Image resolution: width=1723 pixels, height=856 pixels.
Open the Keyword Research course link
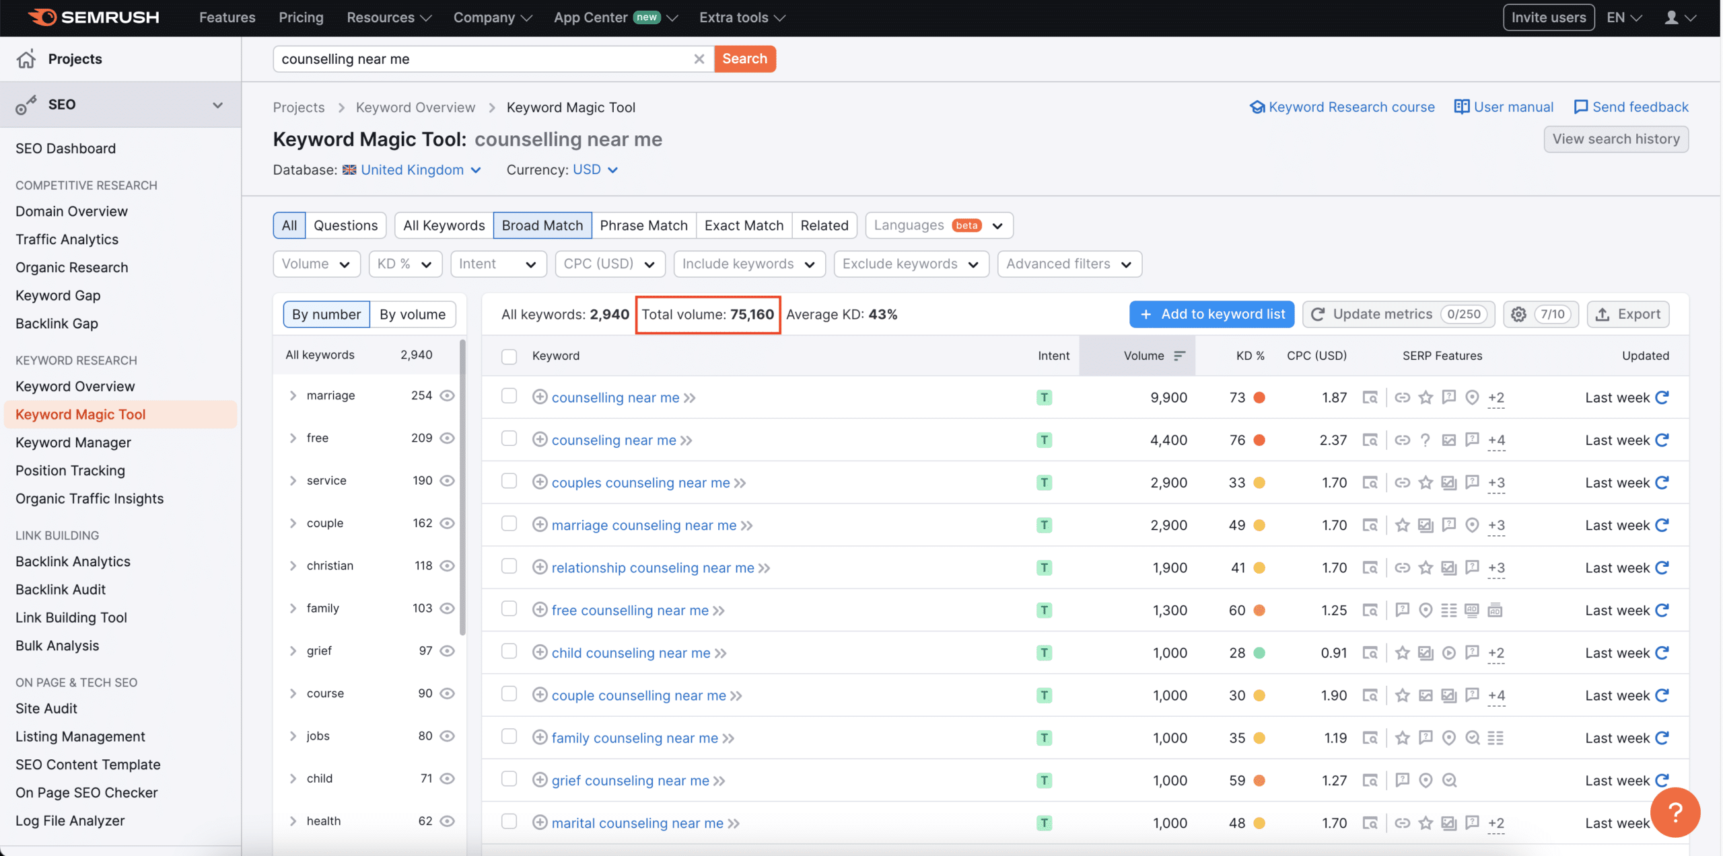click(1342, 107)
